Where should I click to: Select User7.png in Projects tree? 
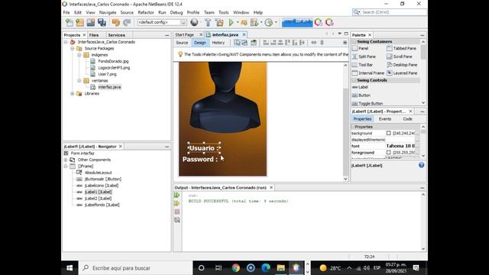pos(107,74)
